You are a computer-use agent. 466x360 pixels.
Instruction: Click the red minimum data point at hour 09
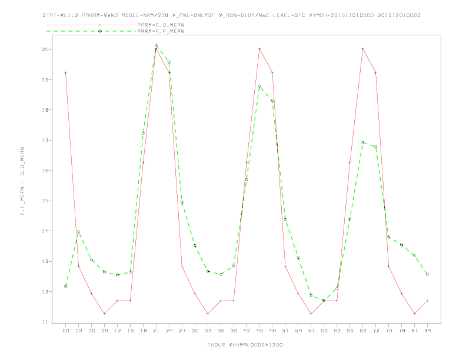(x=104, y=314)
